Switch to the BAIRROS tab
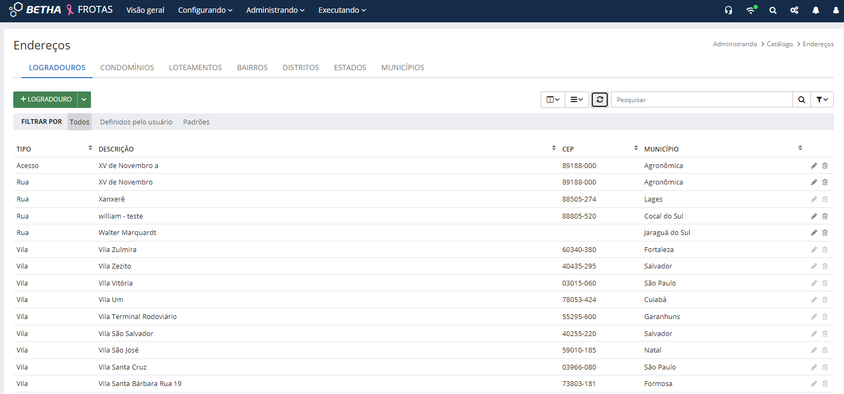844x394 pixels. 252,68
